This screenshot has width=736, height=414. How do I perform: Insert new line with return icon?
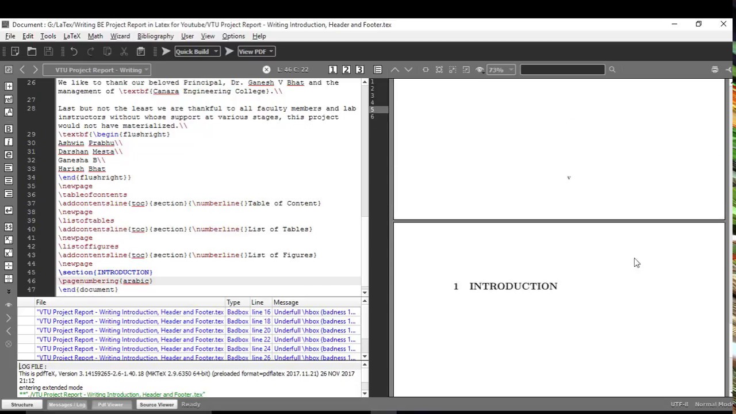9,210
